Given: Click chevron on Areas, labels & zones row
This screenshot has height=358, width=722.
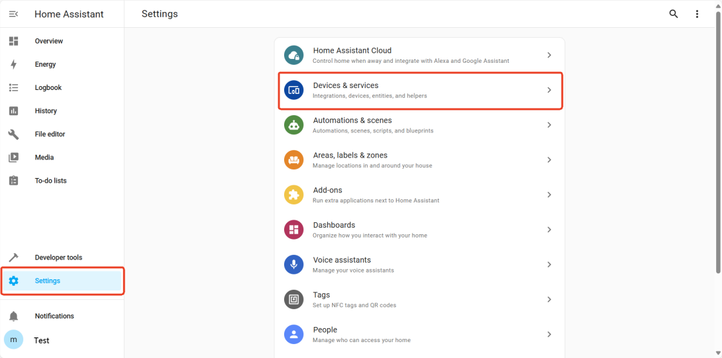Looking at the screenshot, I should click(549, 159).
